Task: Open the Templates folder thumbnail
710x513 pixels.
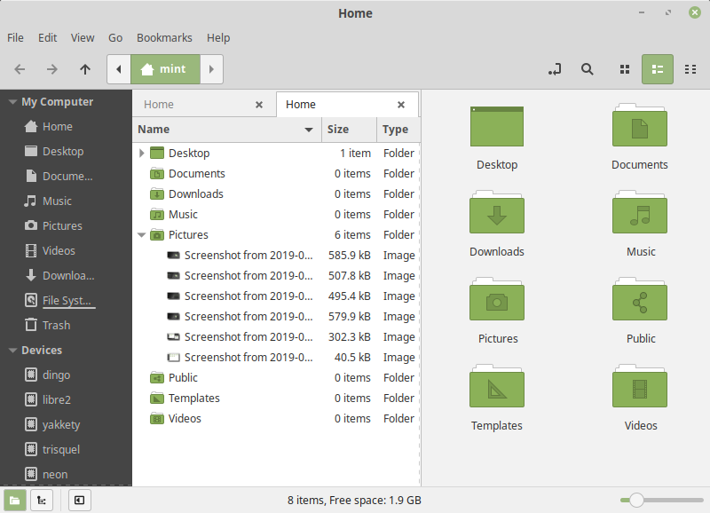Action: (x=496, y=387)
